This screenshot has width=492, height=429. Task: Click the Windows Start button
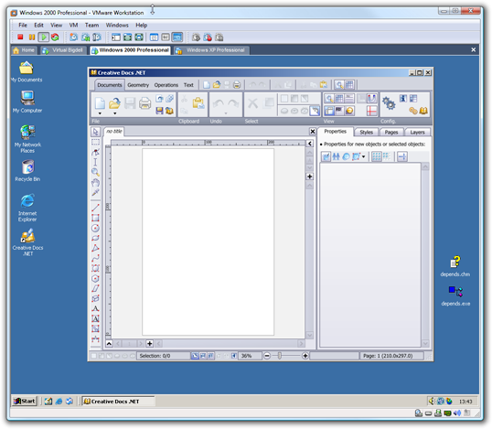coord(25,401)
